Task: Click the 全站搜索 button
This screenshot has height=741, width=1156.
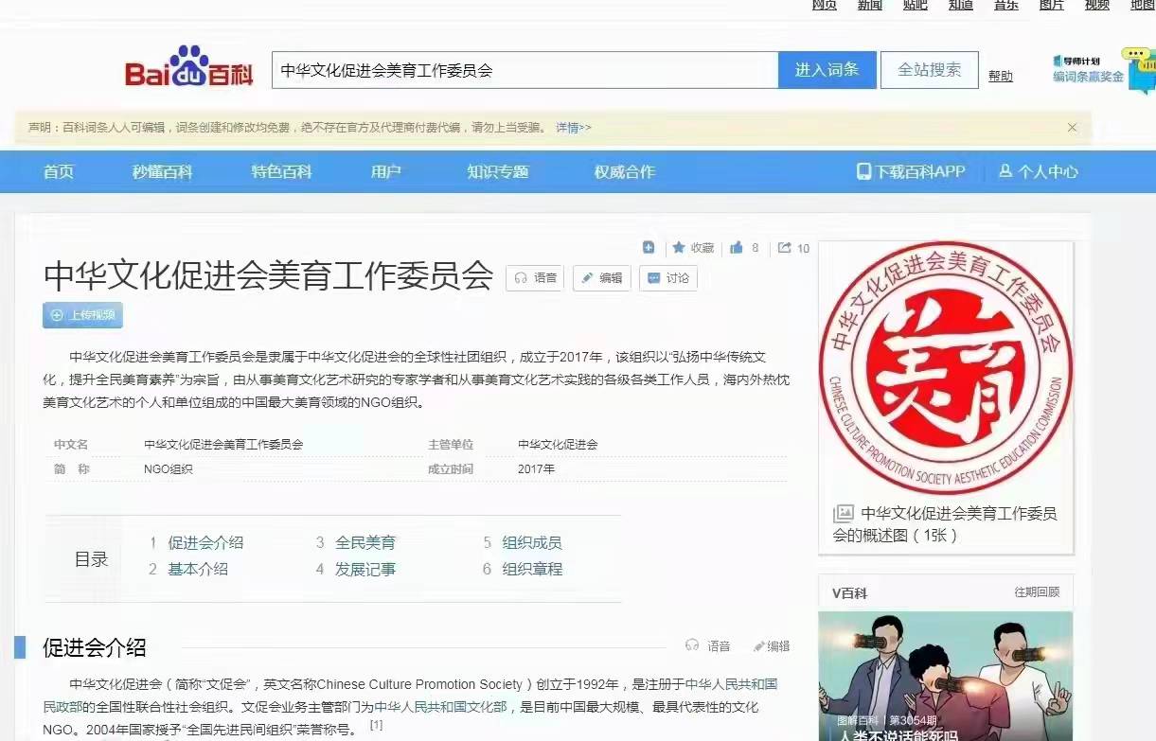Action: tap(930, 70)
